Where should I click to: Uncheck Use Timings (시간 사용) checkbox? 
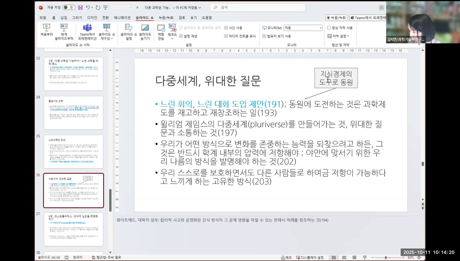pyautogui.click(x=226, y=28)
